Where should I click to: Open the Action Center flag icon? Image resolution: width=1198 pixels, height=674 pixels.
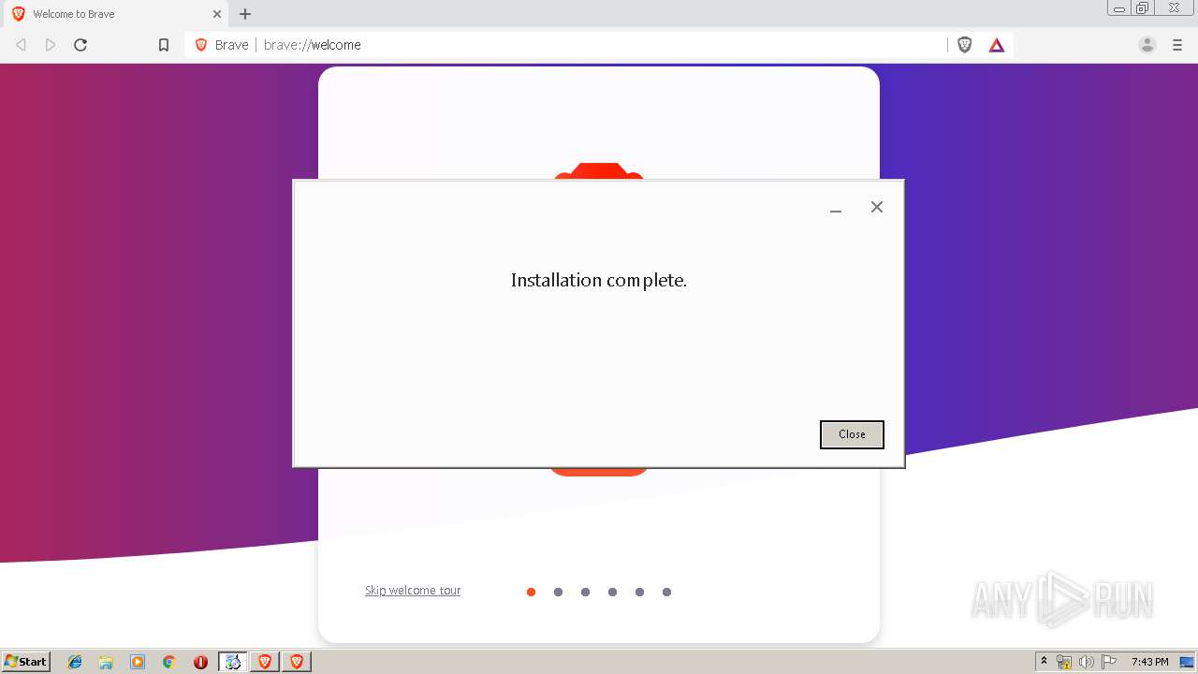coord(1109,662)
